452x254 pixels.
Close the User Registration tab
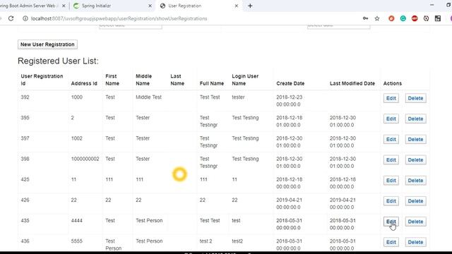(237, 6)
